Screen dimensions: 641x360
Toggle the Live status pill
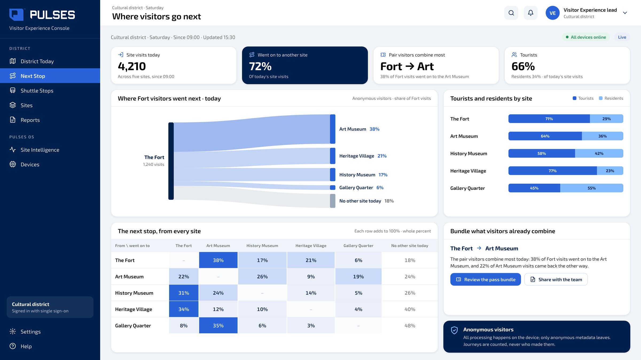pos(622,37)
